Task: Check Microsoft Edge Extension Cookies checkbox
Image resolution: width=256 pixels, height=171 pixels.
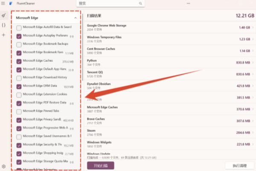Action: (x=19, y=95)
